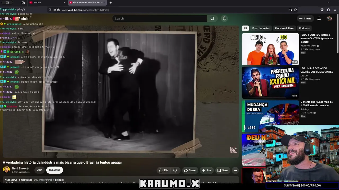
Task: Dislike the video with thumbs down
Action: 175,170
